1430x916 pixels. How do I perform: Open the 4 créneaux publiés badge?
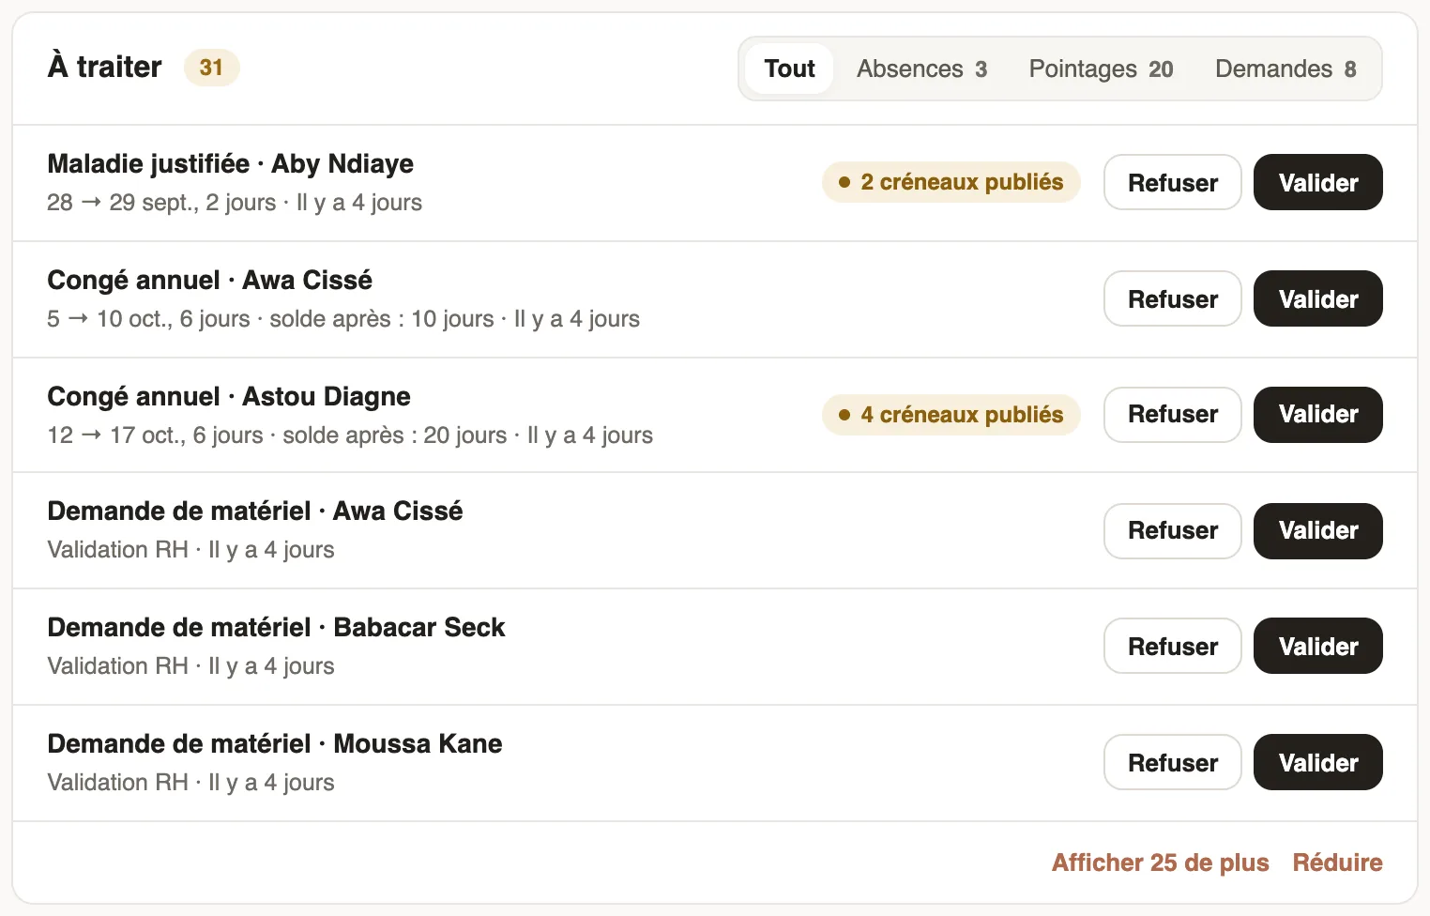pos(951,415)
